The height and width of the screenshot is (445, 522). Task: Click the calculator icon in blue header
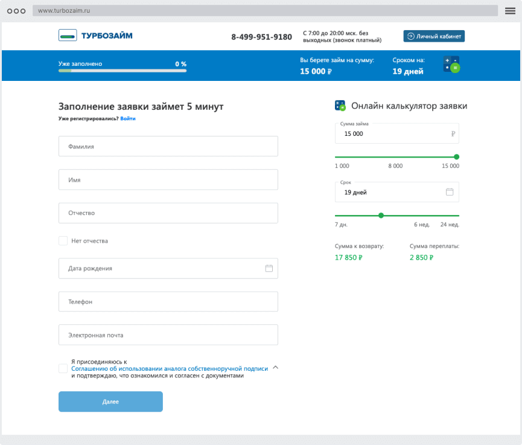tap(451, 64)
